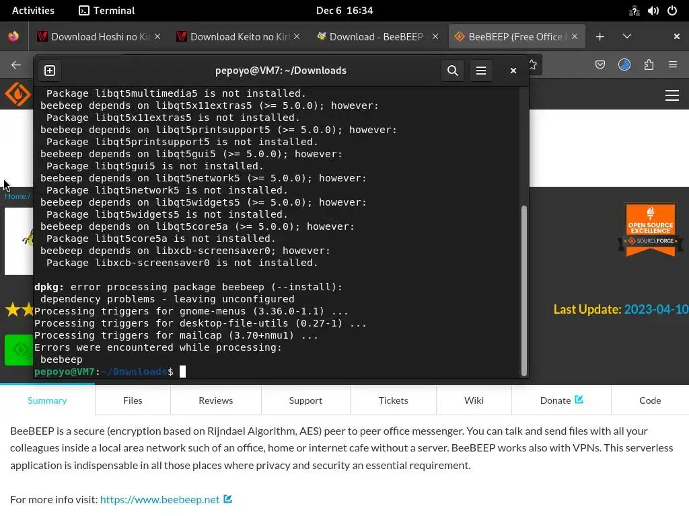Open Activities overview
This screenshot has height=516, width=689.
[33, 11]
